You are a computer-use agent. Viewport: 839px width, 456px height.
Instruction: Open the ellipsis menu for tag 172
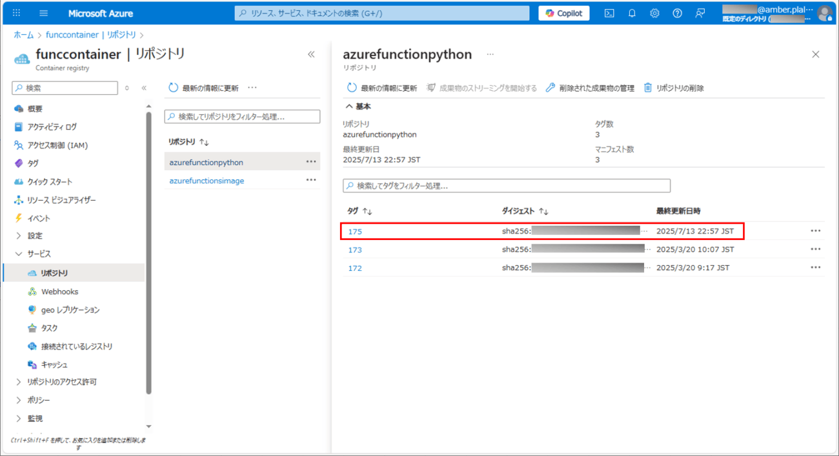coord(816,267)
